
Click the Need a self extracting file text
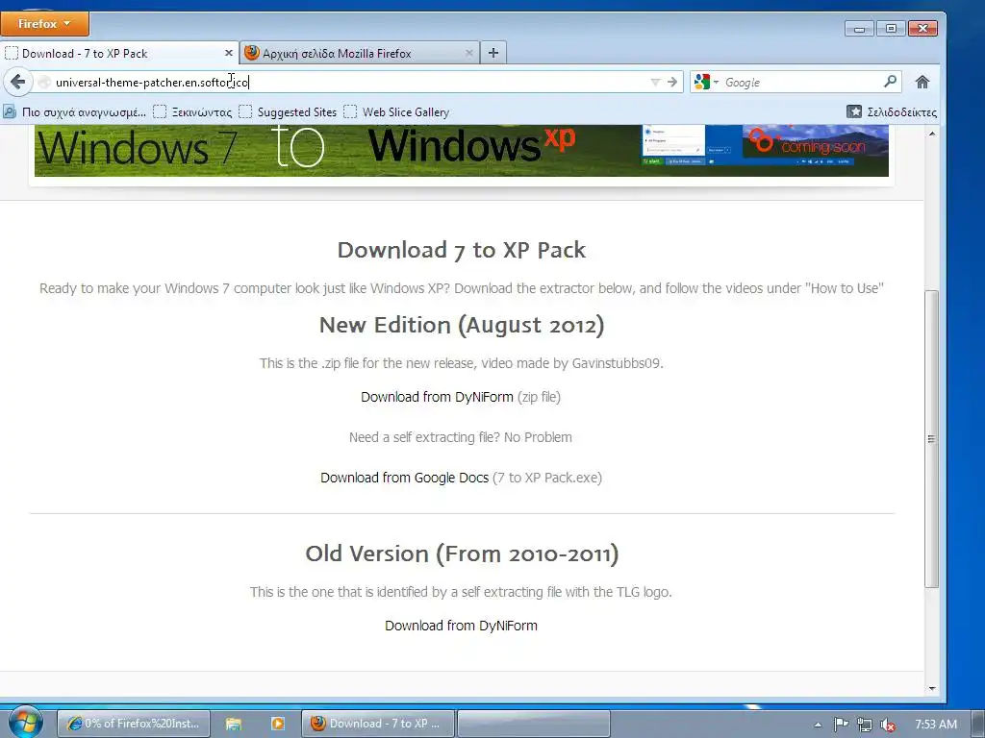point(461,437)
